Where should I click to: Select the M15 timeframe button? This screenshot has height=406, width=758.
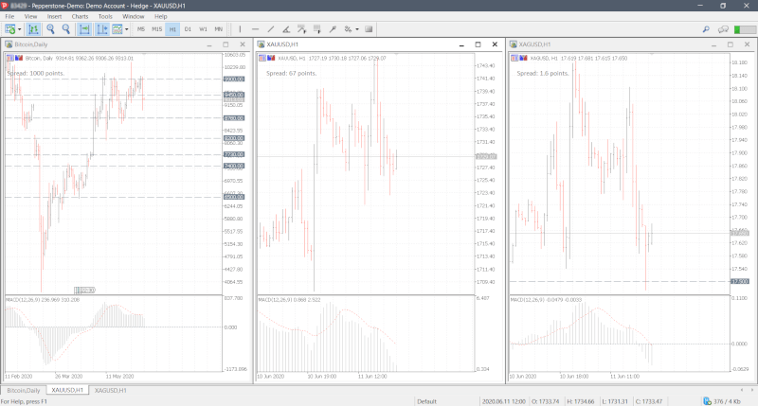coord(156,29)
